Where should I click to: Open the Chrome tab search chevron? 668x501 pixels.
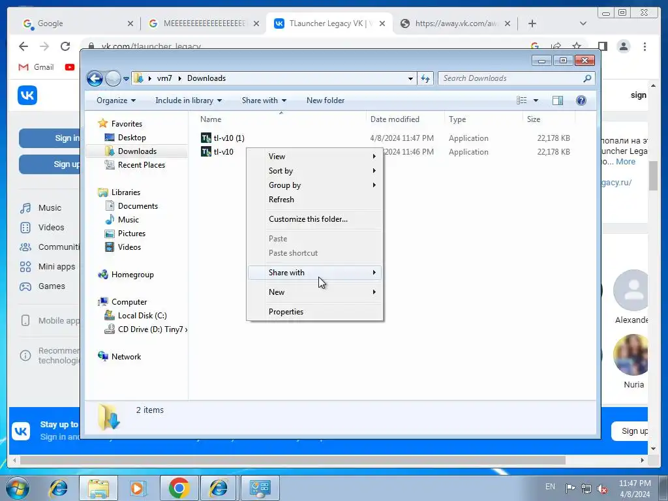583,23
